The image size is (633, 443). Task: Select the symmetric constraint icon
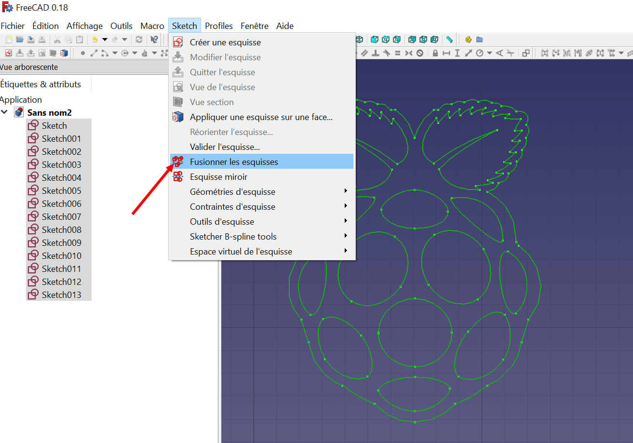coord(409,53)
